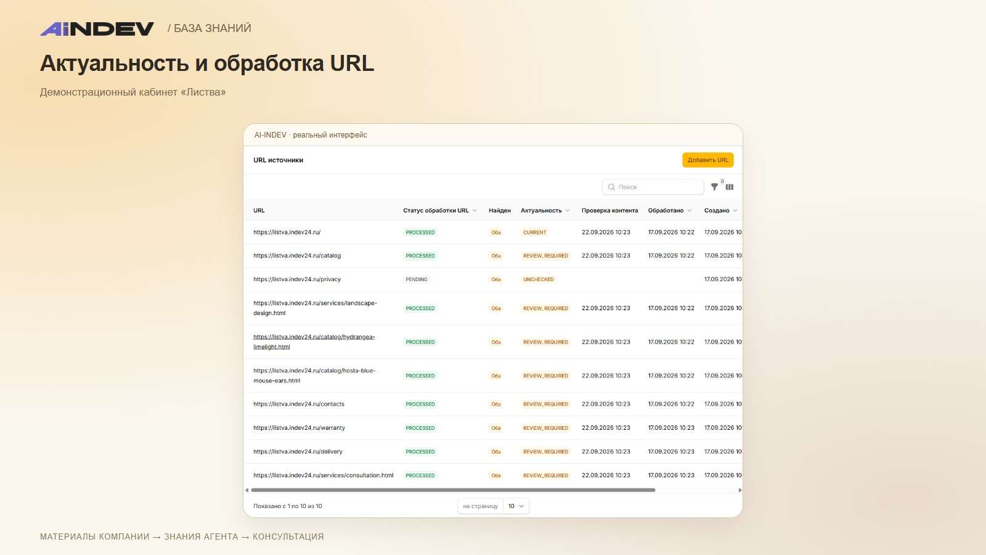Open link listva.indev24.ru/contacts
This screenshot has width=986, height=555.
pyautogui.click(x=299, y=404)
